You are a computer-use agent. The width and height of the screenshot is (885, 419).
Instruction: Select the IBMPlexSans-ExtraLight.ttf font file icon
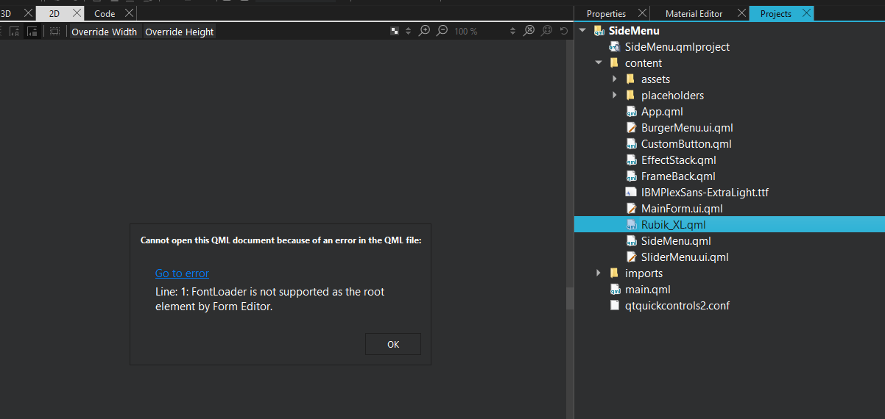631,193
